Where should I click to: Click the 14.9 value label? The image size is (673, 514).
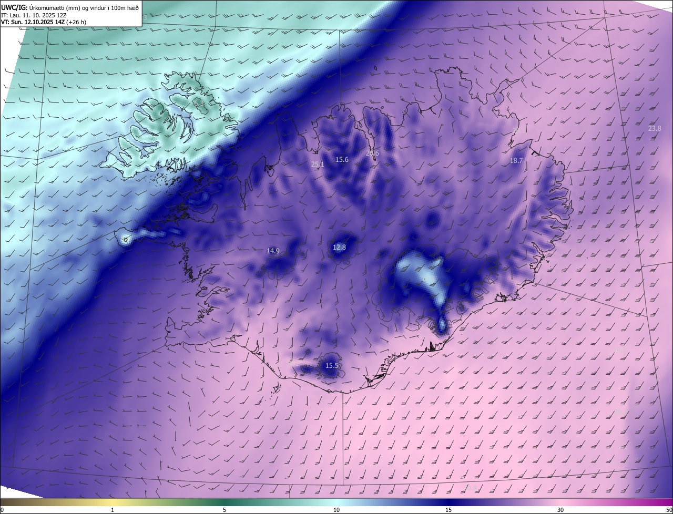coord(273,251)
